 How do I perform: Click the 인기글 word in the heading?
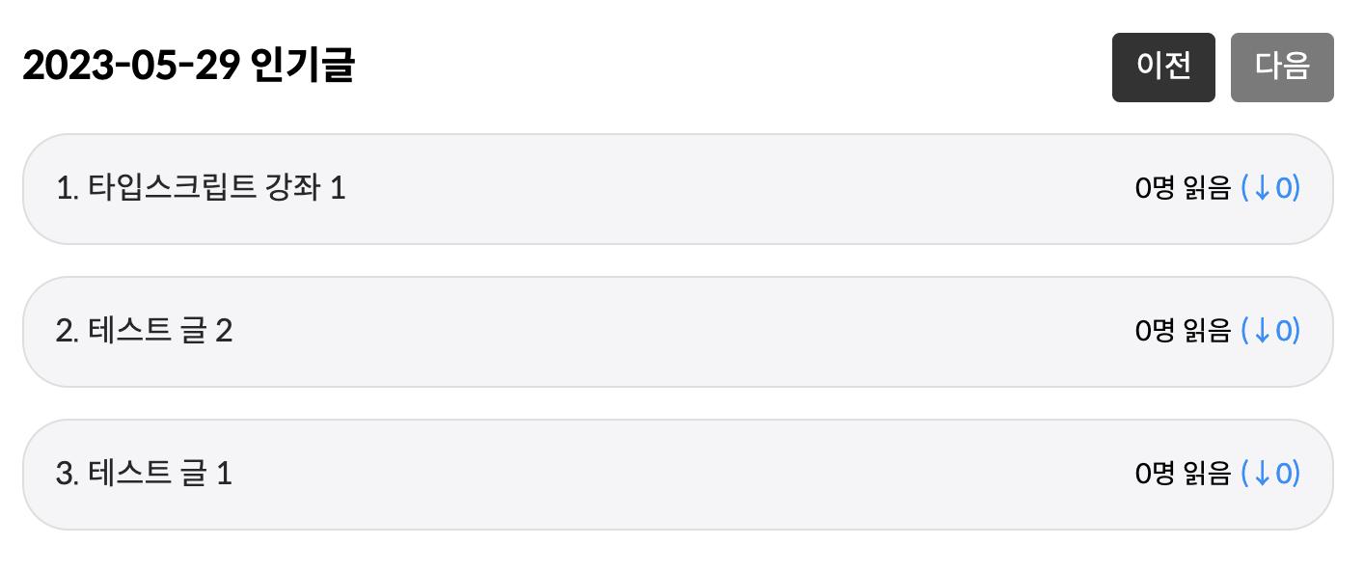(302, 67)
